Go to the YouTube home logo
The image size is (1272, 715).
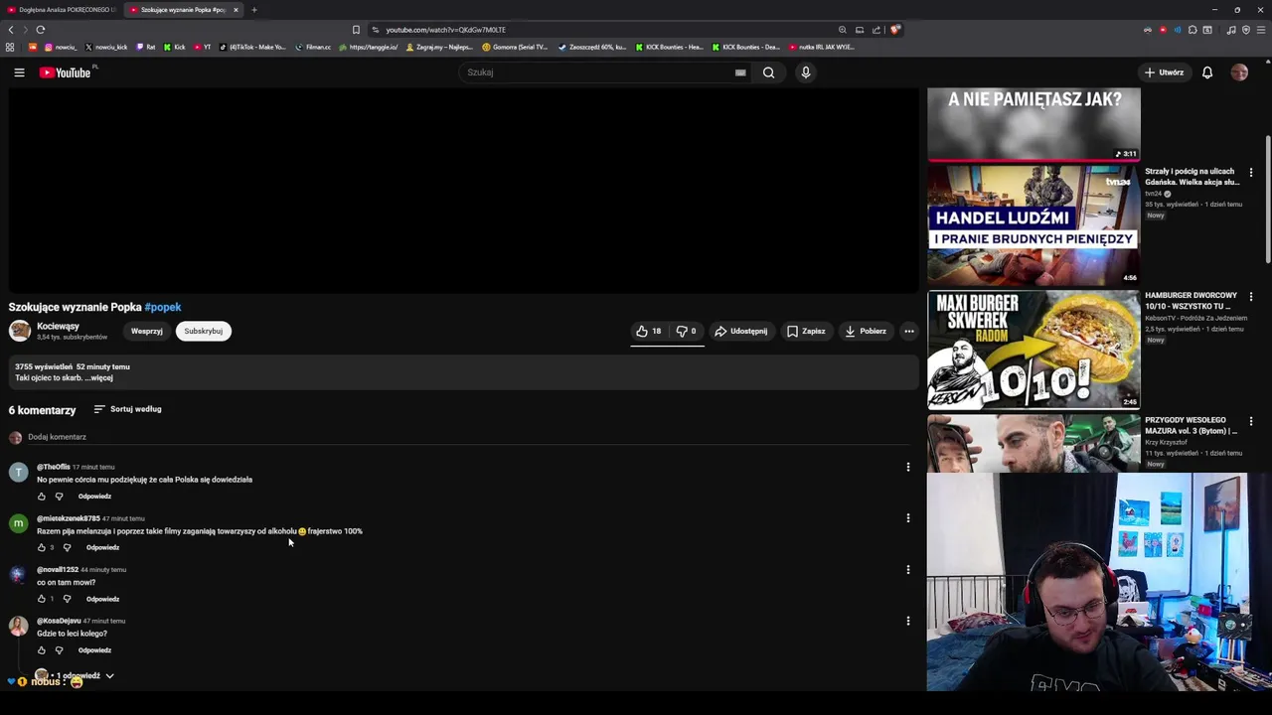click(x=66, y=72)
